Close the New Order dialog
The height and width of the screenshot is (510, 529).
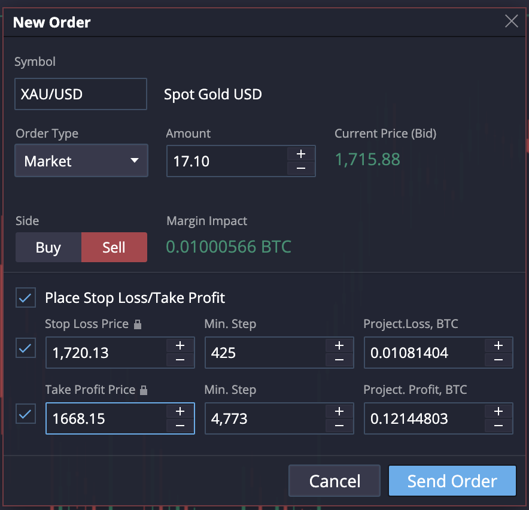511,22
